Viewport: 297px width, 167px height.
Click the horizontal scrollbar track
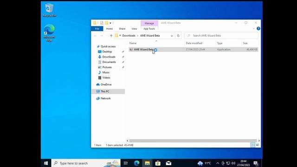point(193,141)
